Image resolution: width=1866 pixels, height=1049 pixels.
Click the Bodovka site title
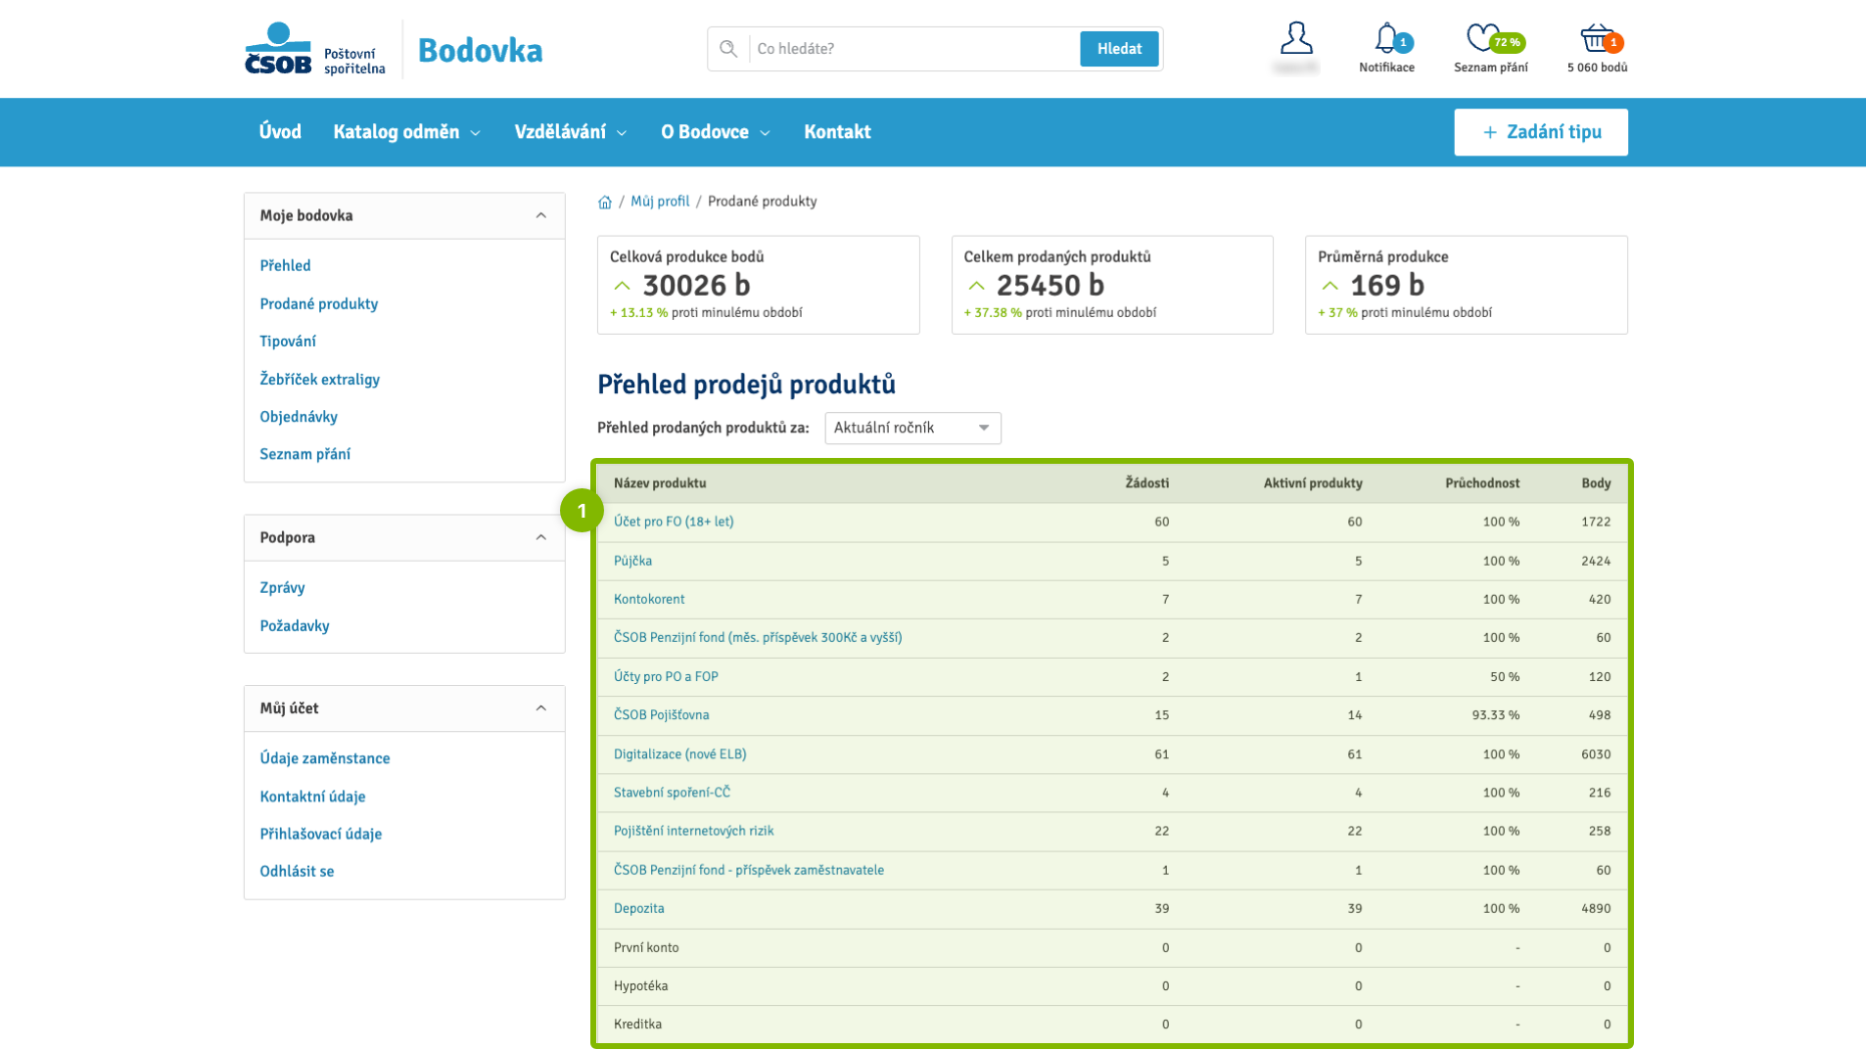tap(480, 50)
